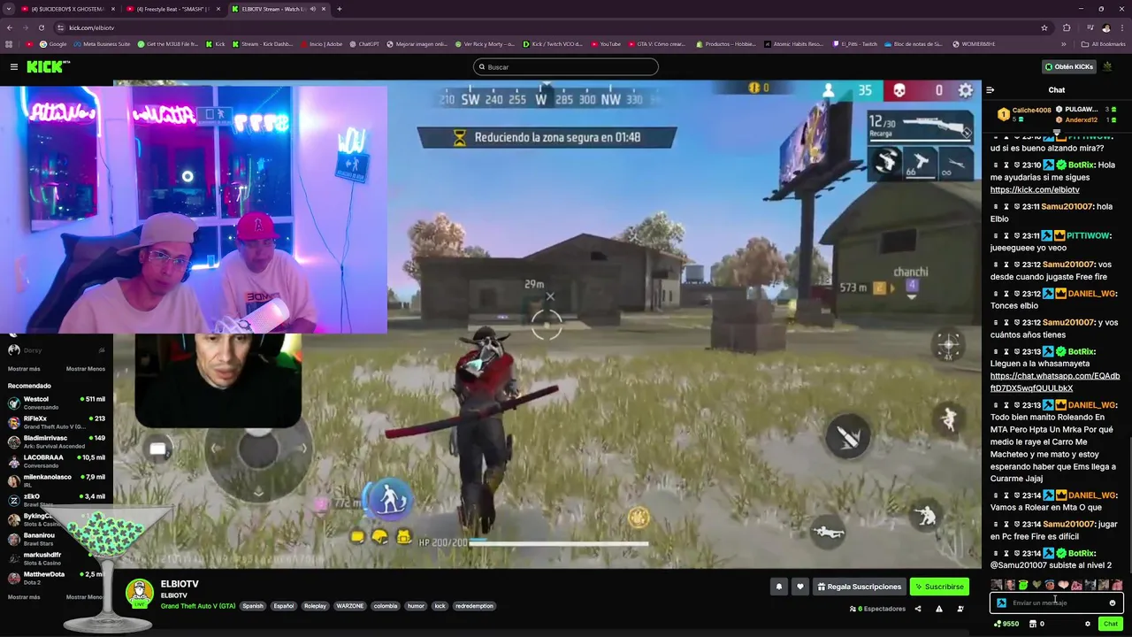Viewport: 1132px width, 637px height.
Task: Click Mostrar Menos below recommended list
Action: 85,597
